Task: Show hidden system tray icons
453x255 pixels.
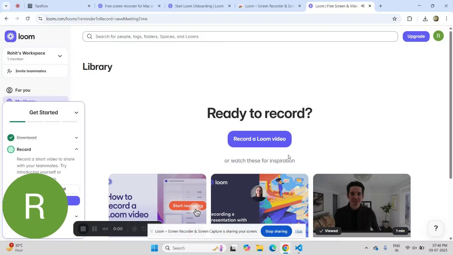Action: (x=366, y=248)
